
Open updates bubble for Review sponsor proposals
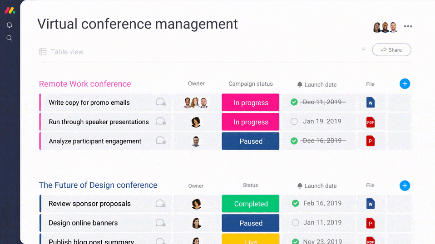[161, 204]
